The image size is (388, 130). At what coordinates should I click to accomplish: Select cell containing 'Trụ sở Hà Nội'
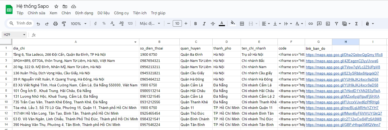tap(259, 54)
